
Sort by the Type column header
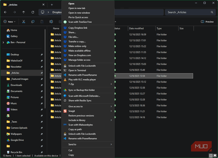[x=167, y=28]
